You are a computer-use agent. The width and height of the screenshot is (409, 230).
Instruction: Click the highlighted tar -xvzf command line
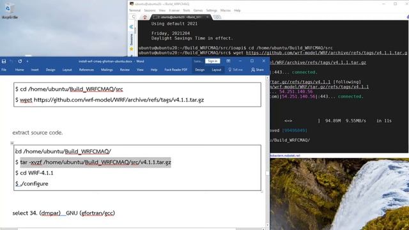coord(95,162)
